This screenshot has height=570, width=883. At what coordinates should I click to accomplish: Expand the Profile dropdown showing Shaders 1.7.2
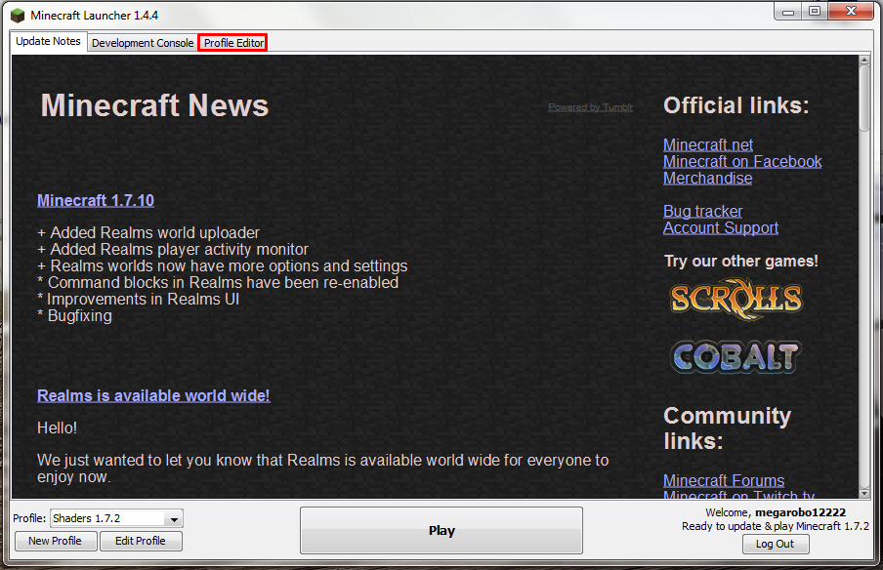[x=116, y=518]
